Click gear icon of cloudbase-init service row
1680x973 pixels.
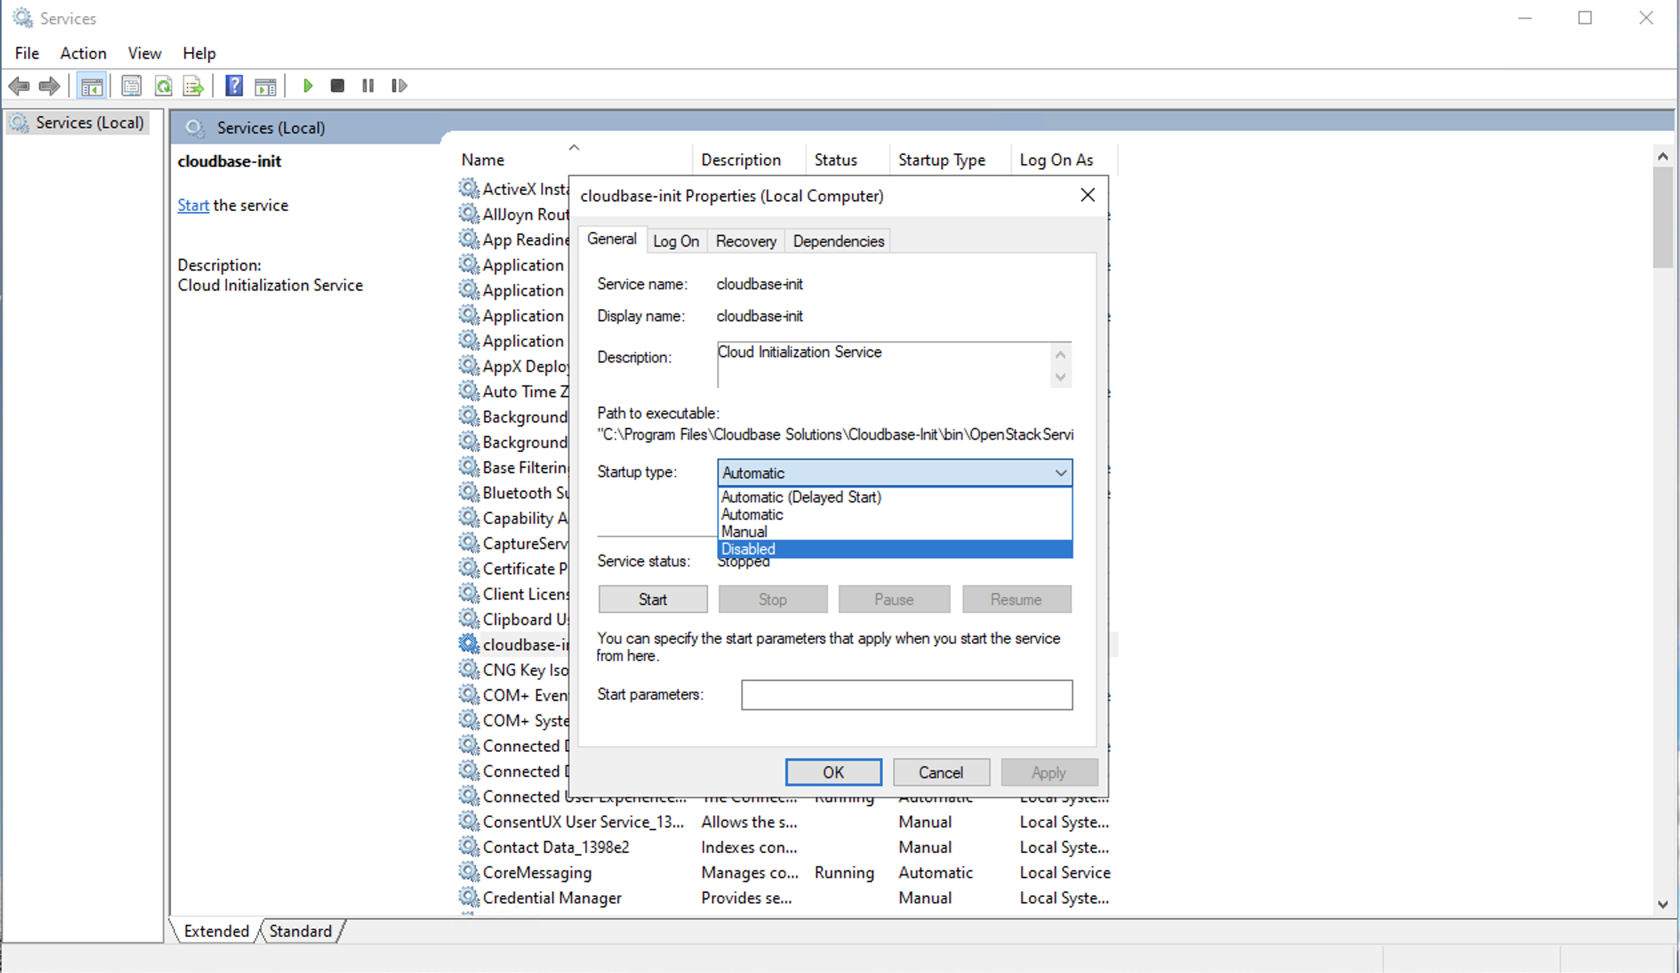pos(469,644)
